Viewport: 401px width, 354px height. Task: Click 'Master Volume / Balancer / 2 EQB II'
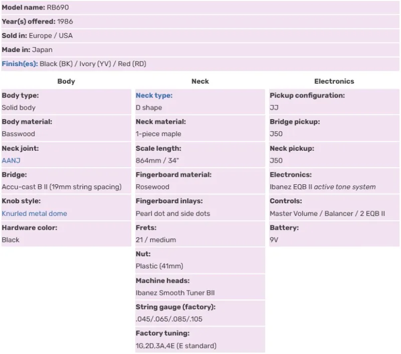click(x=327, y=213)
